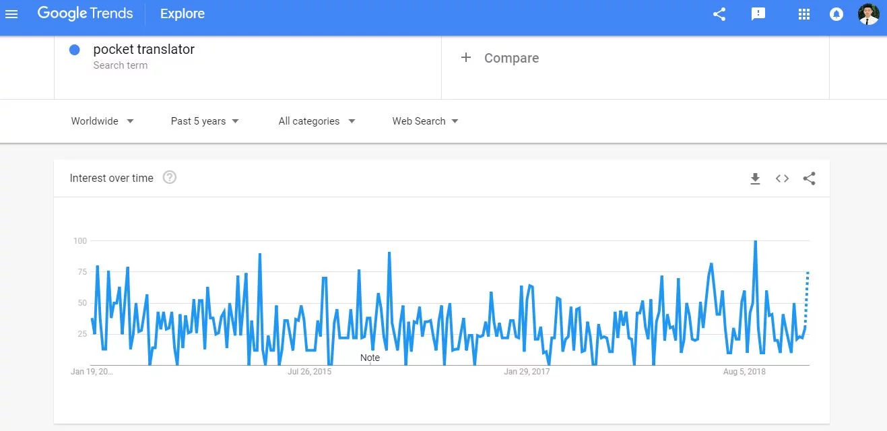Add a comparison term with Compare
The height and width of the screenshot is (431, 887).
[x=500, y=58]
